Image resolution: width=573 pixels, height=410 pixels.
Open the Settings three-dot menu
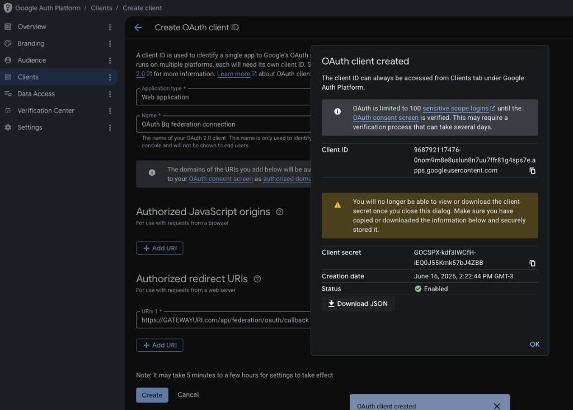tap(110, 128)
